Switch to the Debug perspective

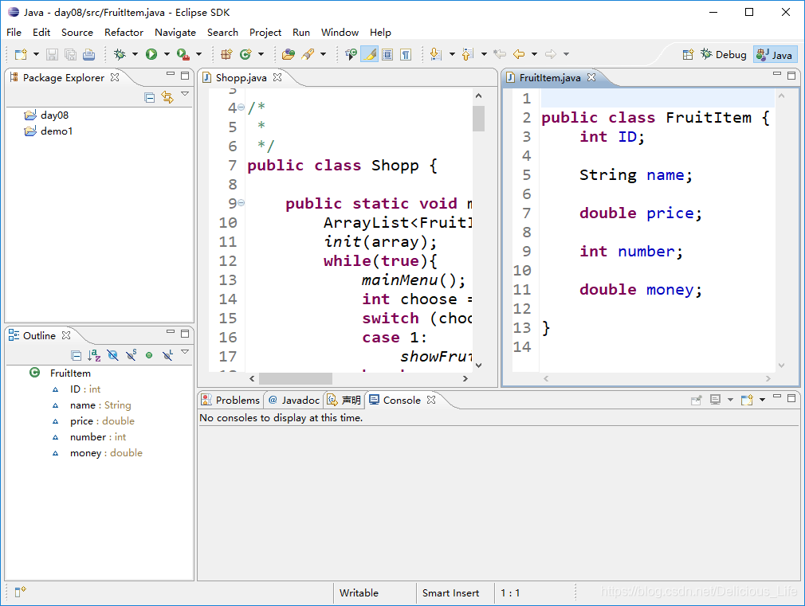pos(724,55)
